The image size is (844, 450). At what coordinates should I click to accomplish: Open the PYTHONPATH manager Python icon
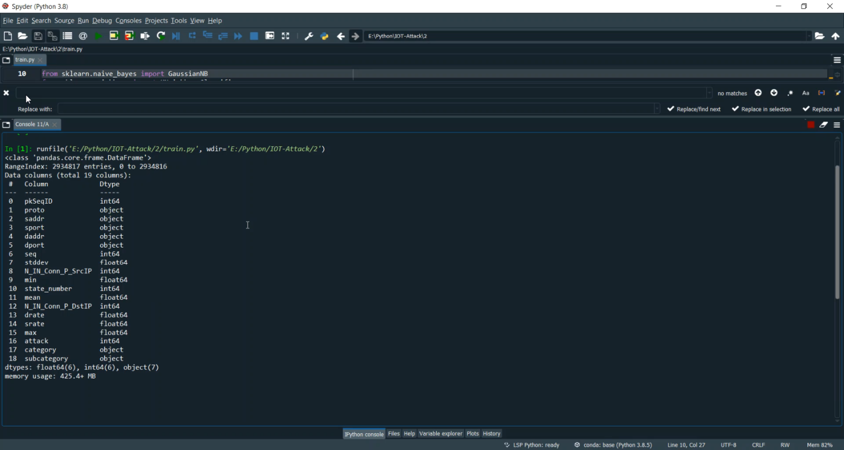click(324, 36)
